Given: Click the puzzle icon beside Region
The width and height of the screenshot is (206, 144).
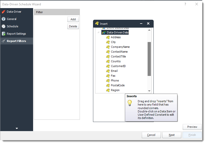Looking at the screenshot, I should [108, 90].
